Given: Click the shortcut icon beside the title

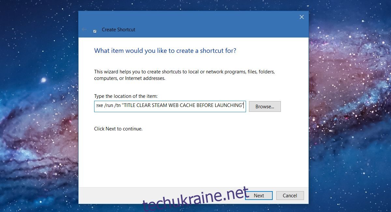Looking at the screenshot, I should tap(95, 31).
